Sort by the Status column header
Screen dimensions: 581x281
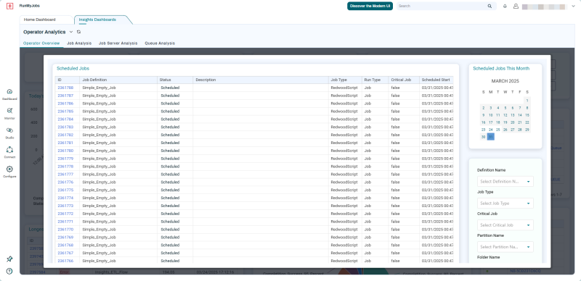[175, 80]
